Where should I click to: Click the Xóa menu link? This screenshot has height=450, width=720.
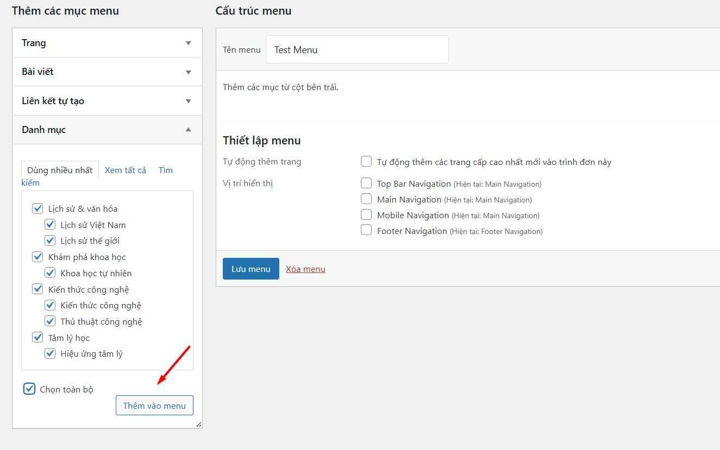coord(305,269)
